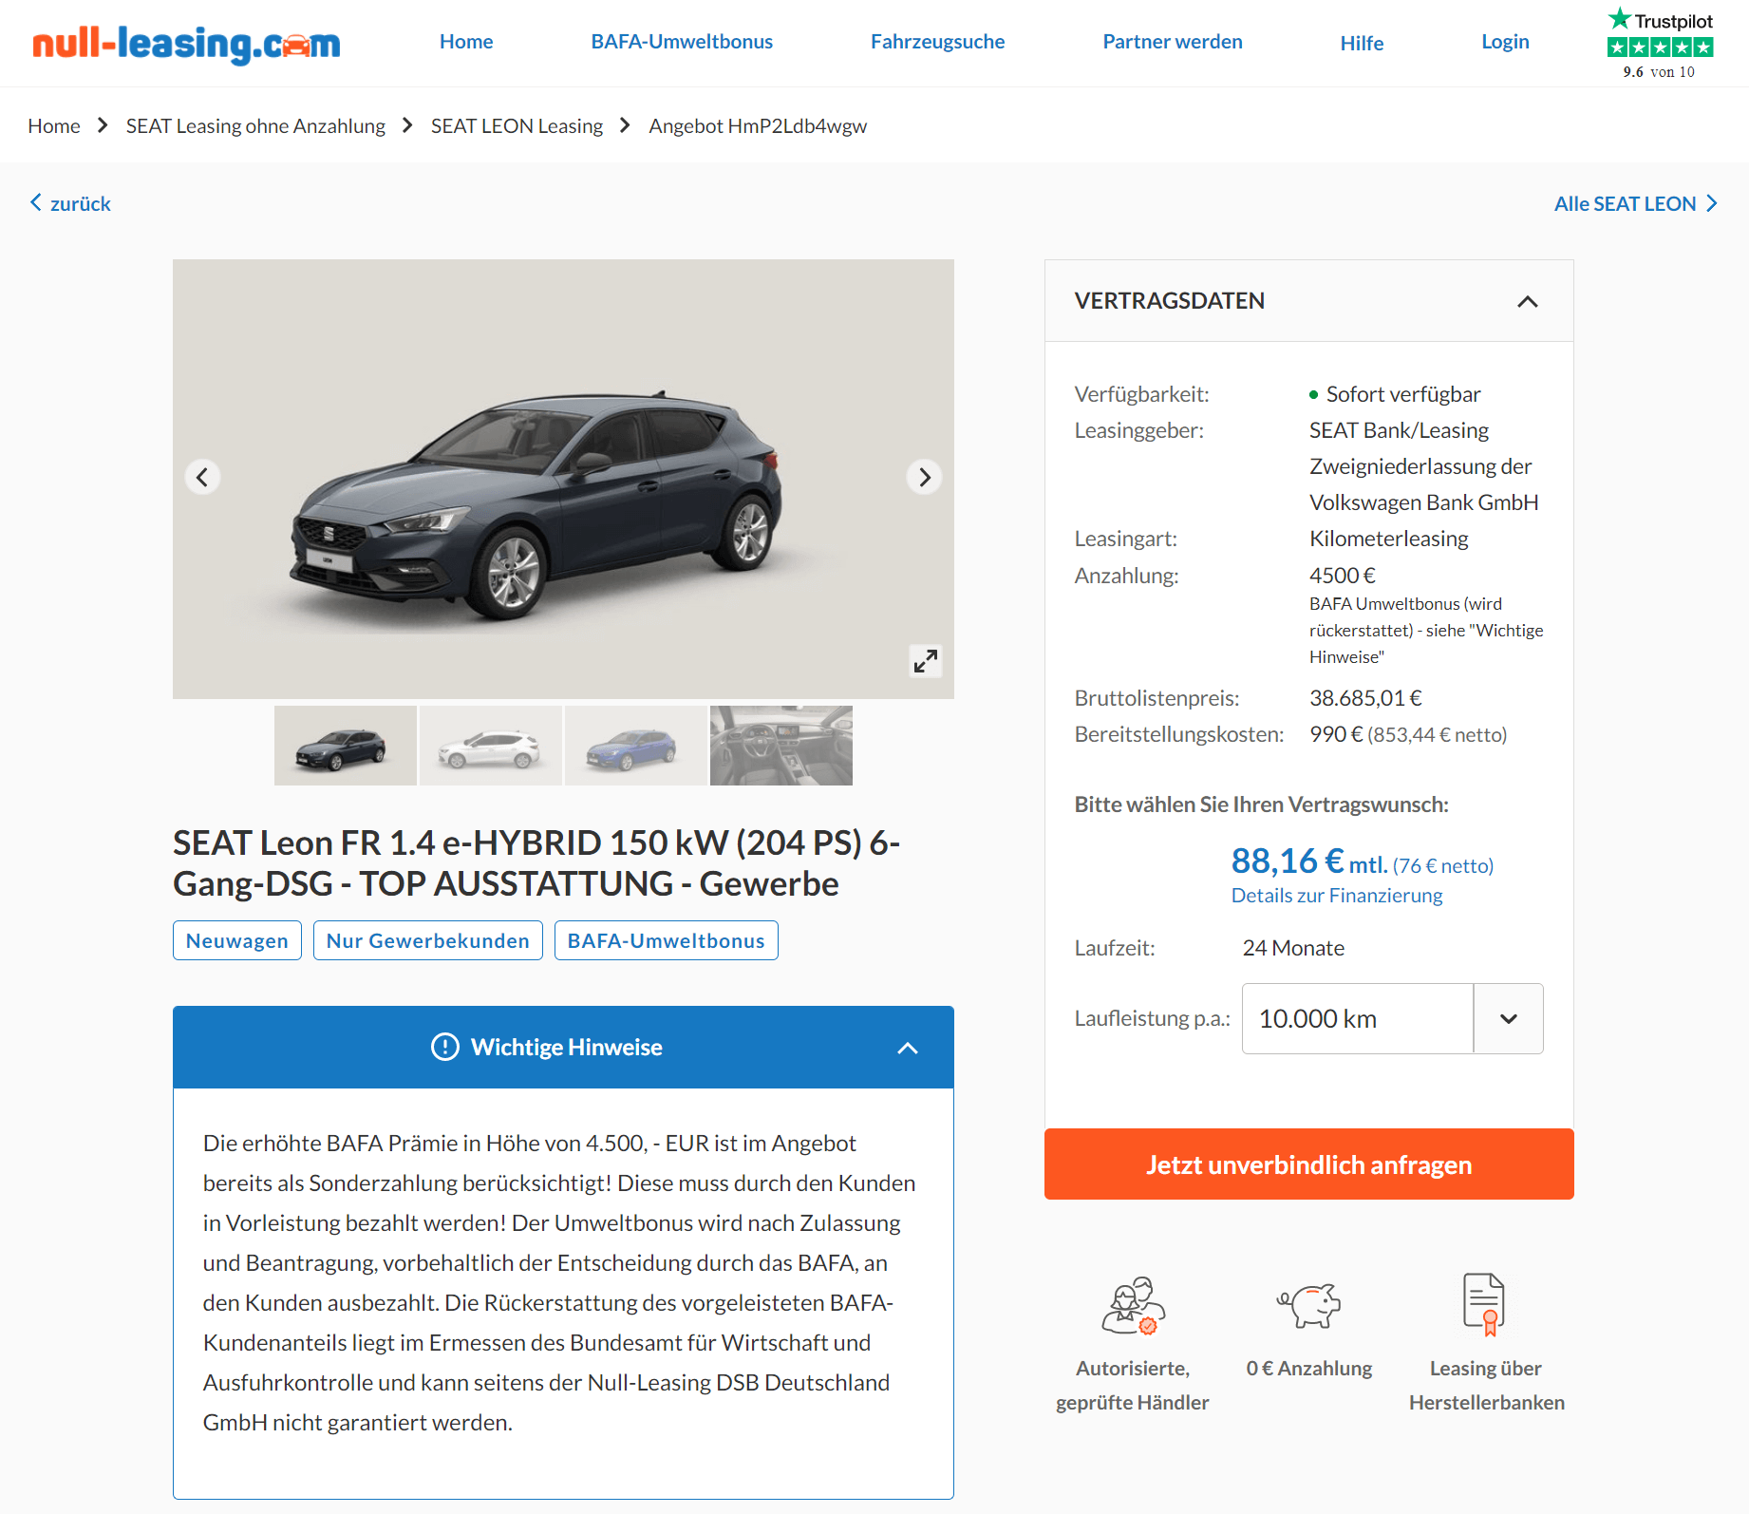Go back via the zurück link

pos(70,203)
